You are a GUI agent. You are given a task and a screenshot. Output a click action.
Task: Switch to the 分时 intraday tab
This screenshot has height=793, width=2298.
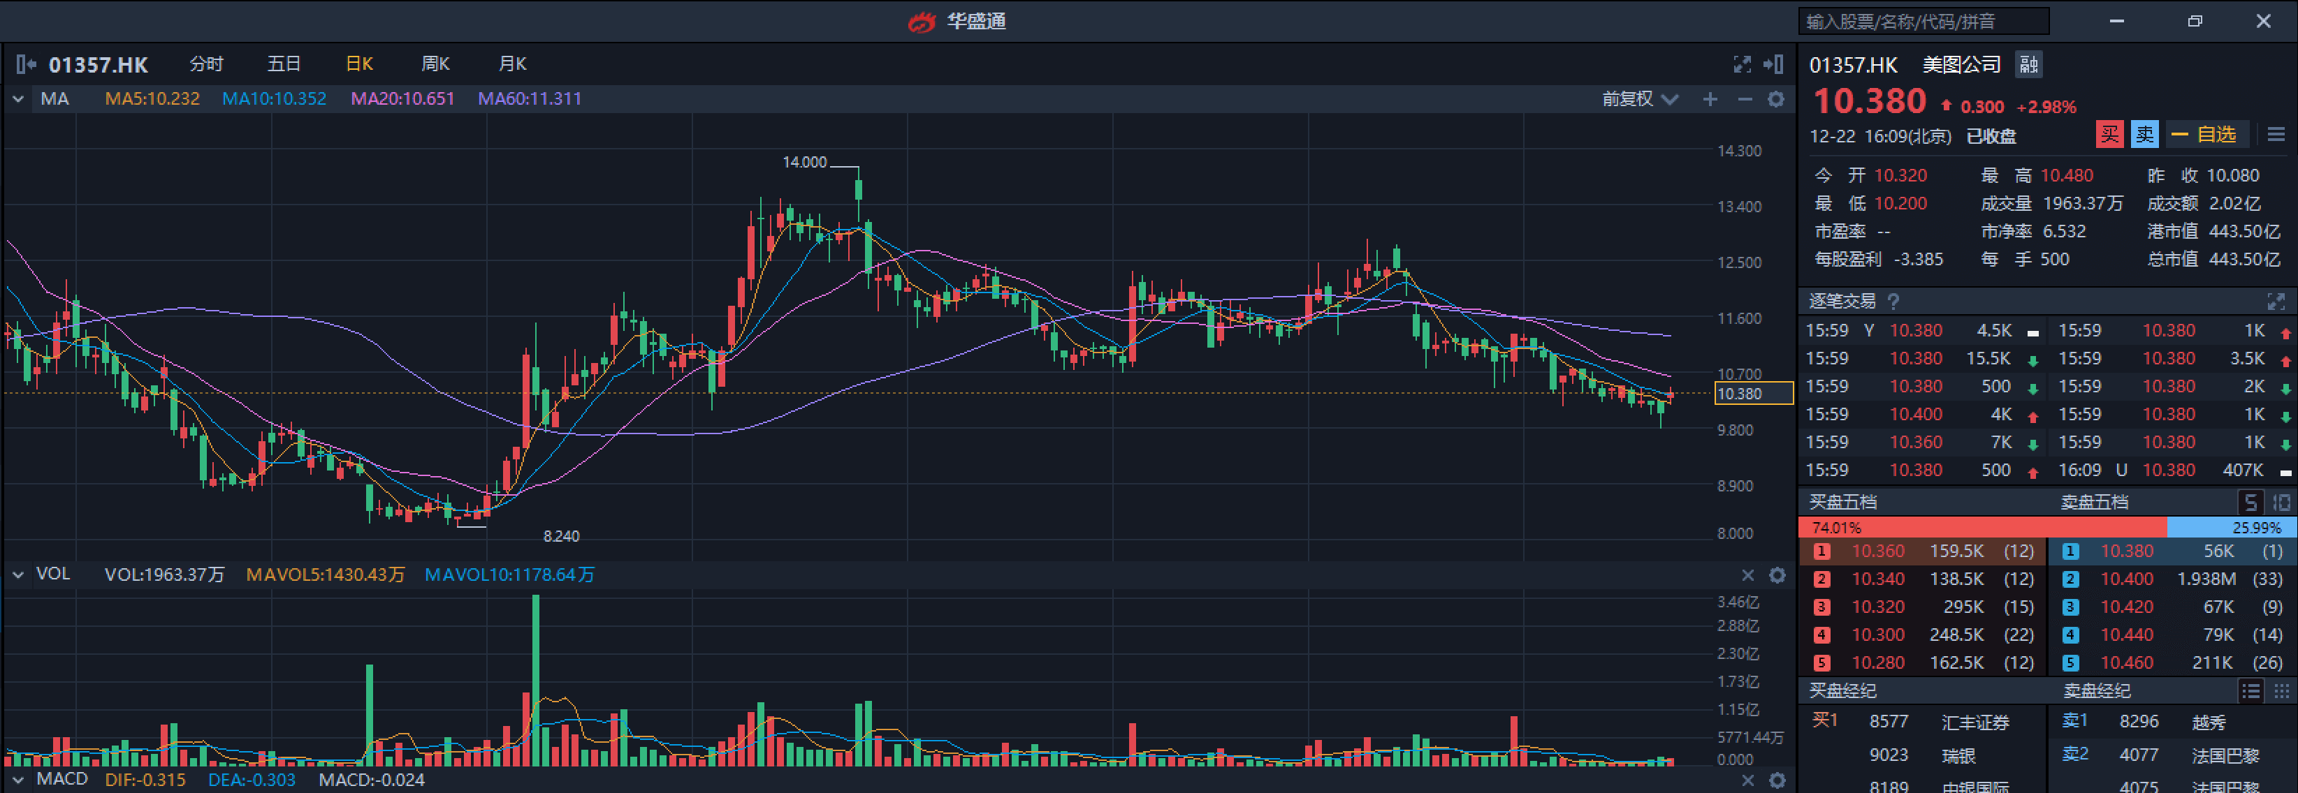click(x=206, y=64)
